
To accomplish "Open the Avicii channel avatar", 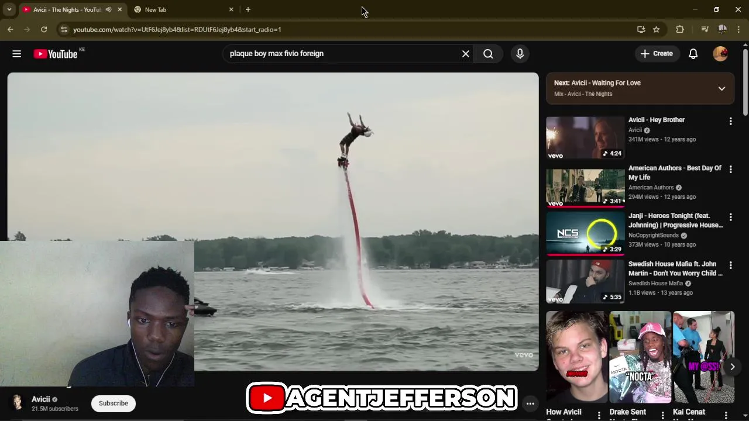I will pos(18,403).
